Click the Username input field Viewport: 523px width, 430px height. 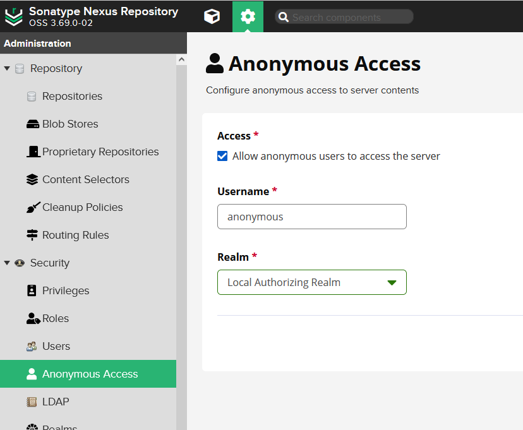(x=312, y=217)
